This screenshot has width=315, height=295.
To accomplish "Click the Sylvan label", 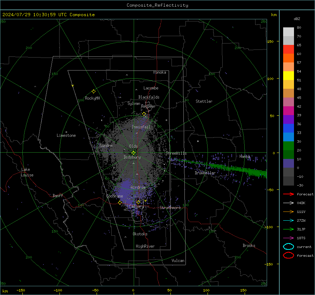I will 134,103.
